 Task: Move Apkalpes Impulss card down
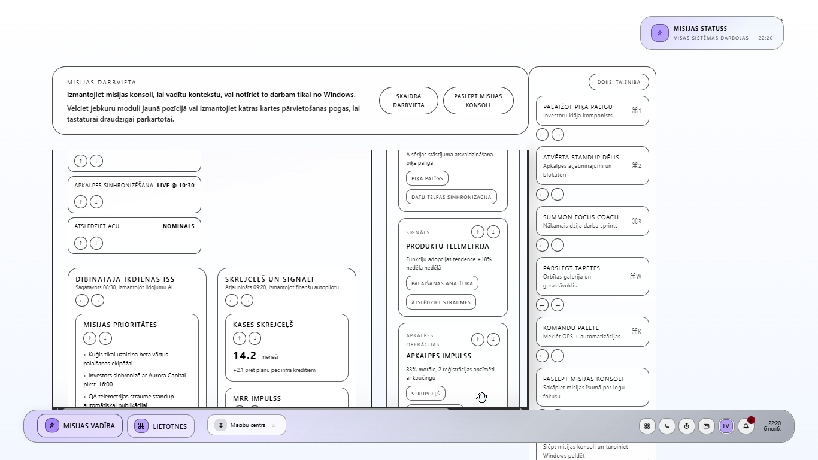coord(493,340)
